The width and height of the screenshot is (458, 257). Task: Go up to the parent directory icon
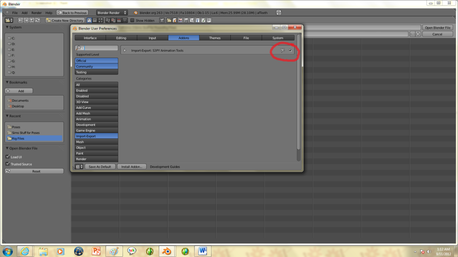pos(32,21)
